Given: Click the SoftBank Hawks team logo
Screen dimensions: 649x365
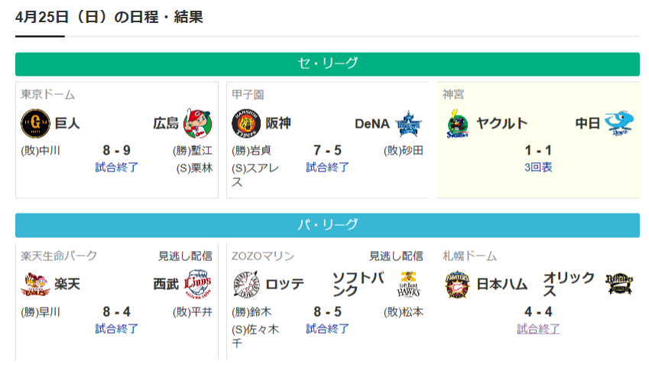Looking at the screenshot, I should pyautogui.click(x=408, y=284).
